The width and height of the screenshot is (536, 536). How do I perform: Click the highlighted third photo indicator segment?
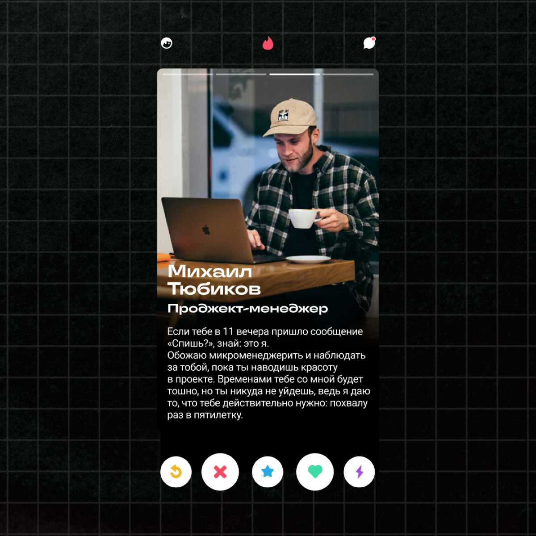click(295, 74)
